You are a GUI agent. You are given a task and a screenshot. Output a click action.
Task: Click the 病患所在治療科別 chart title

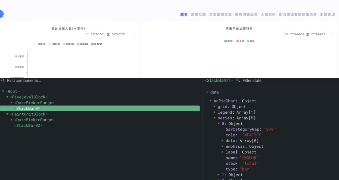coord(239,28)
